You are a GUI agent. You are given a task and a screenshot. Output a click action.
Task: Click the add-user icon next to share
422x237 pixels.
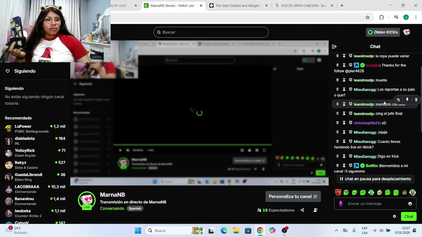pos(316,210)
